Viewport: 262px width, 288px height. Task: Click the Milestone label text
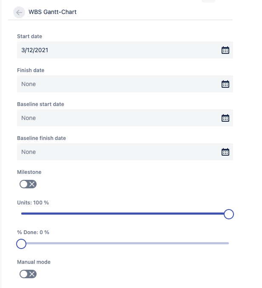[x=29, y=172]
